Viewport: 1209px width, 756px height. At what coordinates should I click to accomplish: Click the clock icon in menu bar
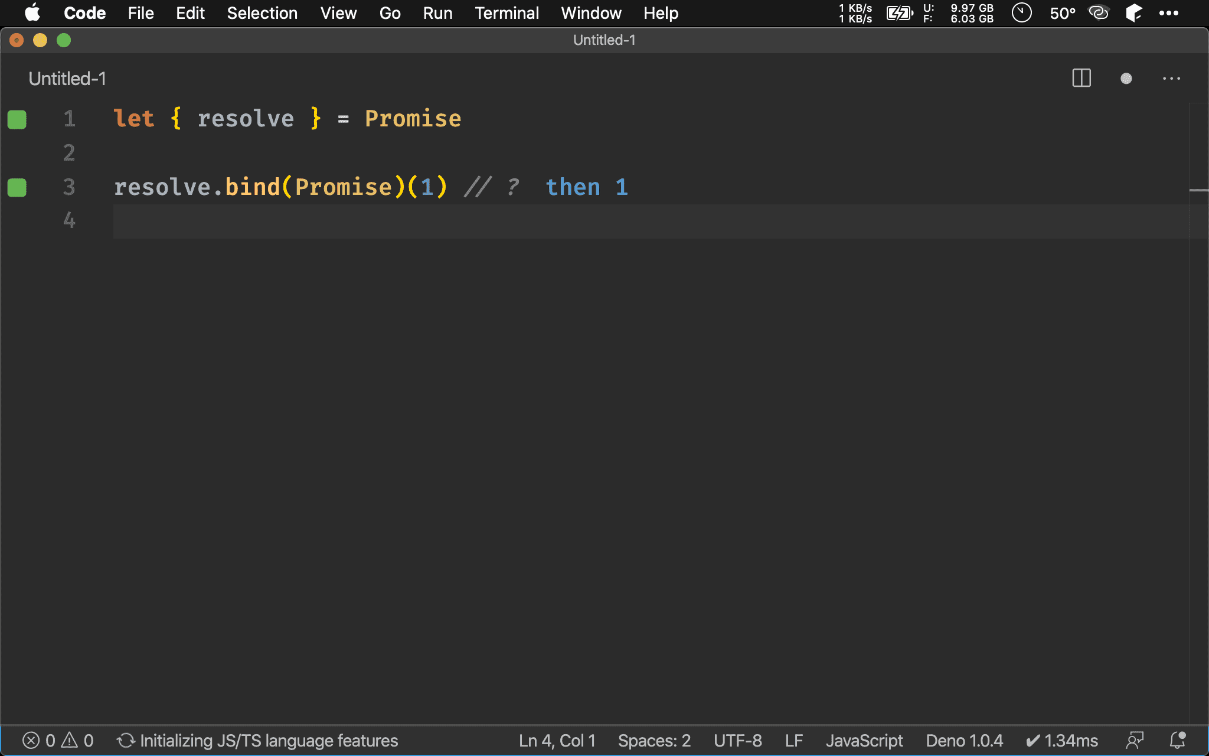tap(1021, 13)
